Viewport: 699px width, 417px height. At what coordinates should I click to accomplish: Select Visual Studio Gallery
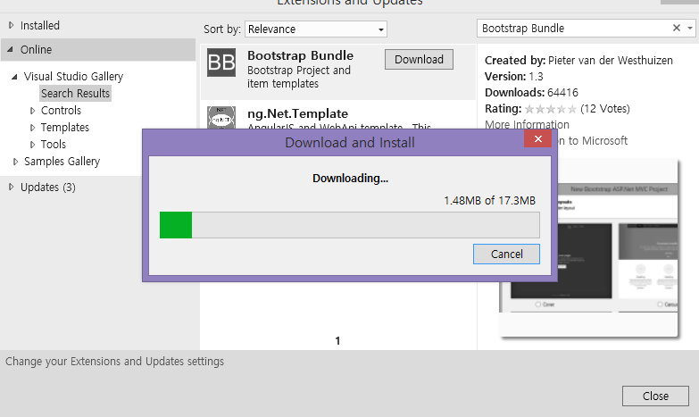(73, 76)
